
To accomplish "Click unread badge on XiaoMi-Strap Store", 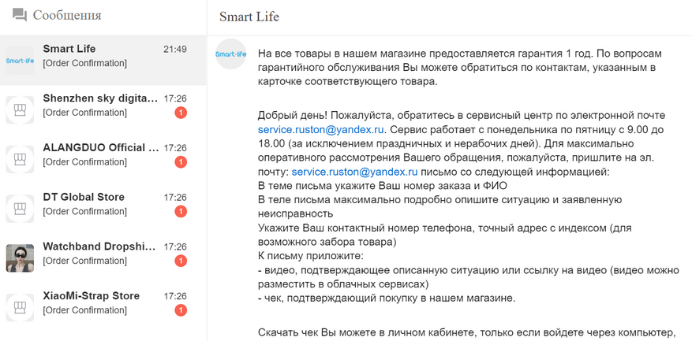I will click(181, 310).
